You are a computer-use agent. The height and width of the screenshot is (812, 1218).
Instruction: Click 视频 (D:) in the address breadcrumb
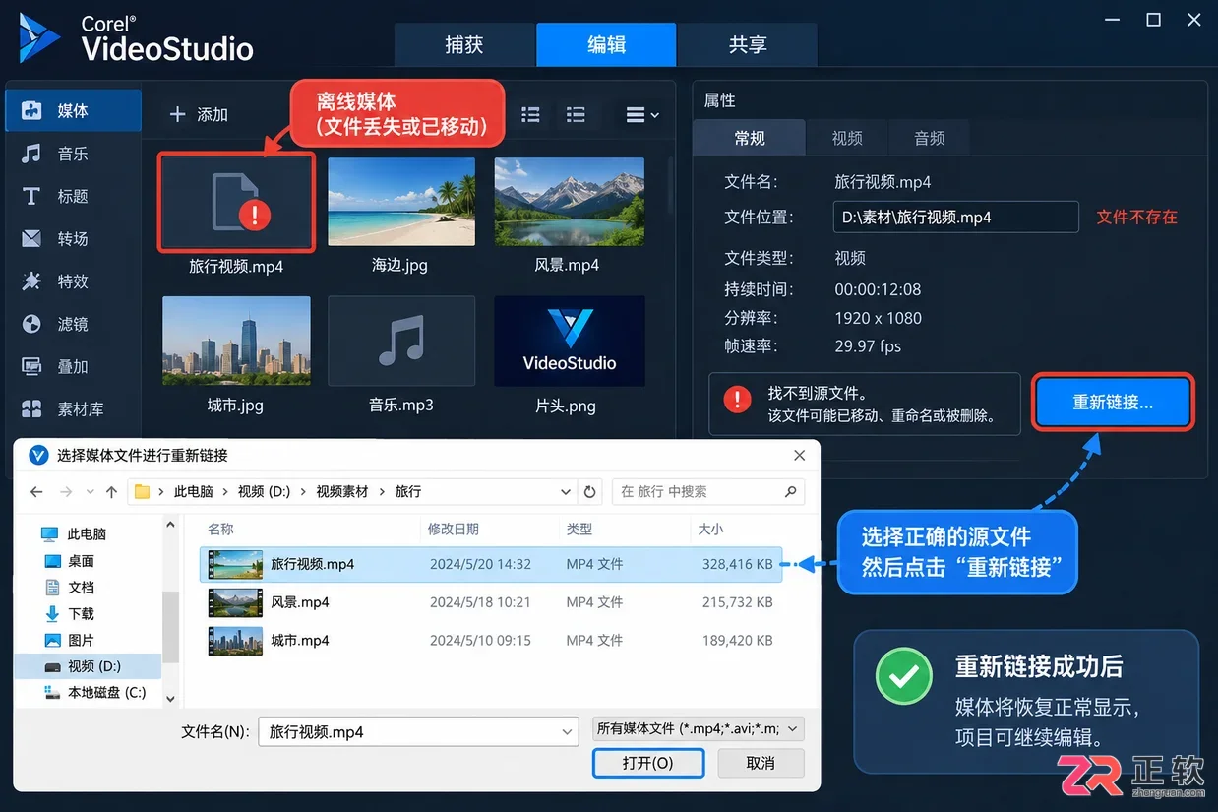click(x=264, y=491)
